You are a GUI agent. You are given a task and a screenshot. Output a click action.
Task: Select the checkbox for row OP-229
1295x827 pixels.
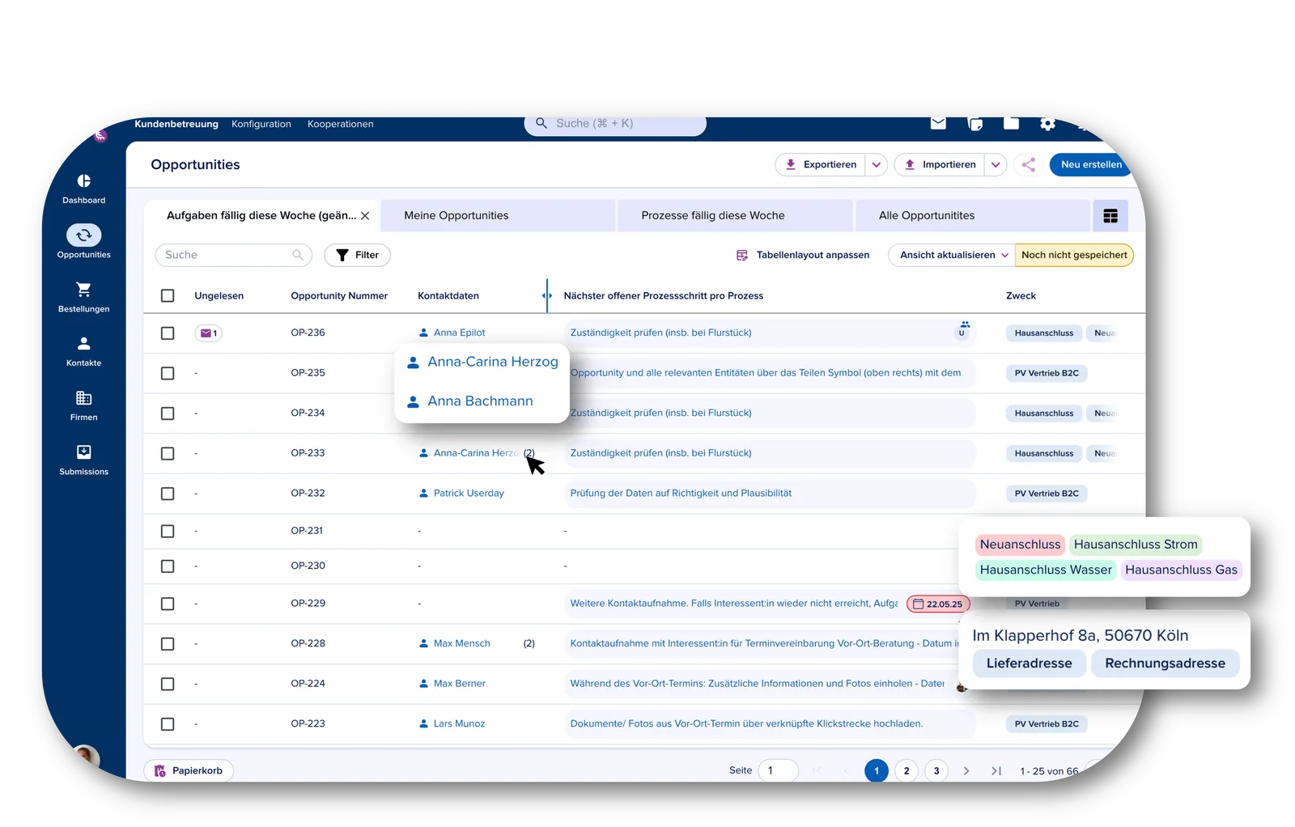(x=168, y=604)
